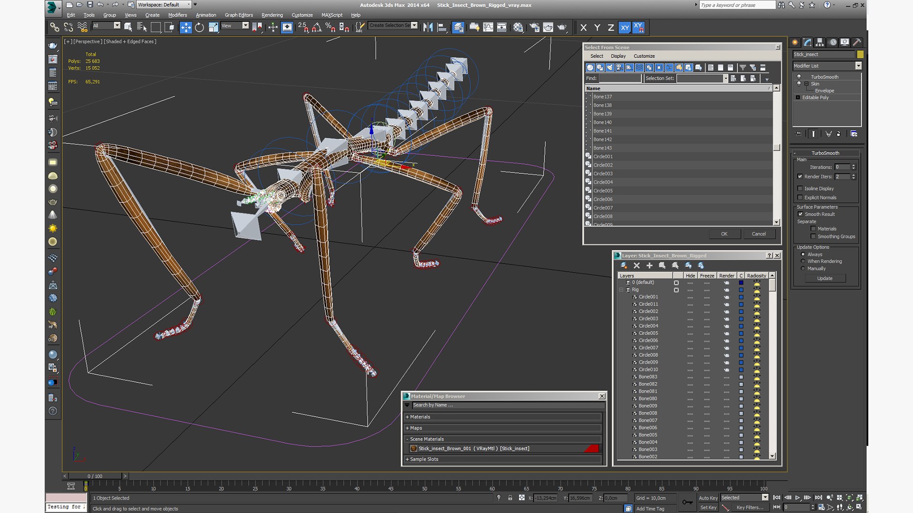
Task: Toggle Display Geometry filter in Select From Scene
Action: (590, 67)
